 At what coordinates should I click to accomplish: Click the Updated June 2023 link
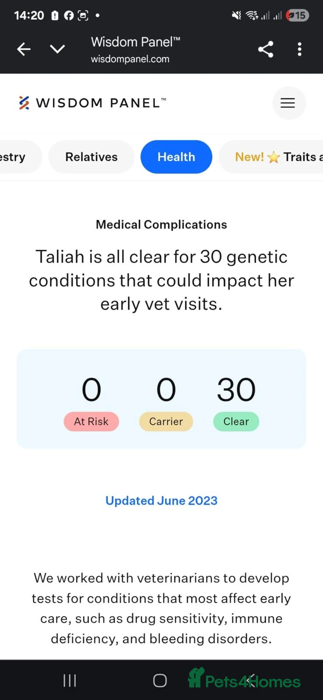(x=161, y=501)
